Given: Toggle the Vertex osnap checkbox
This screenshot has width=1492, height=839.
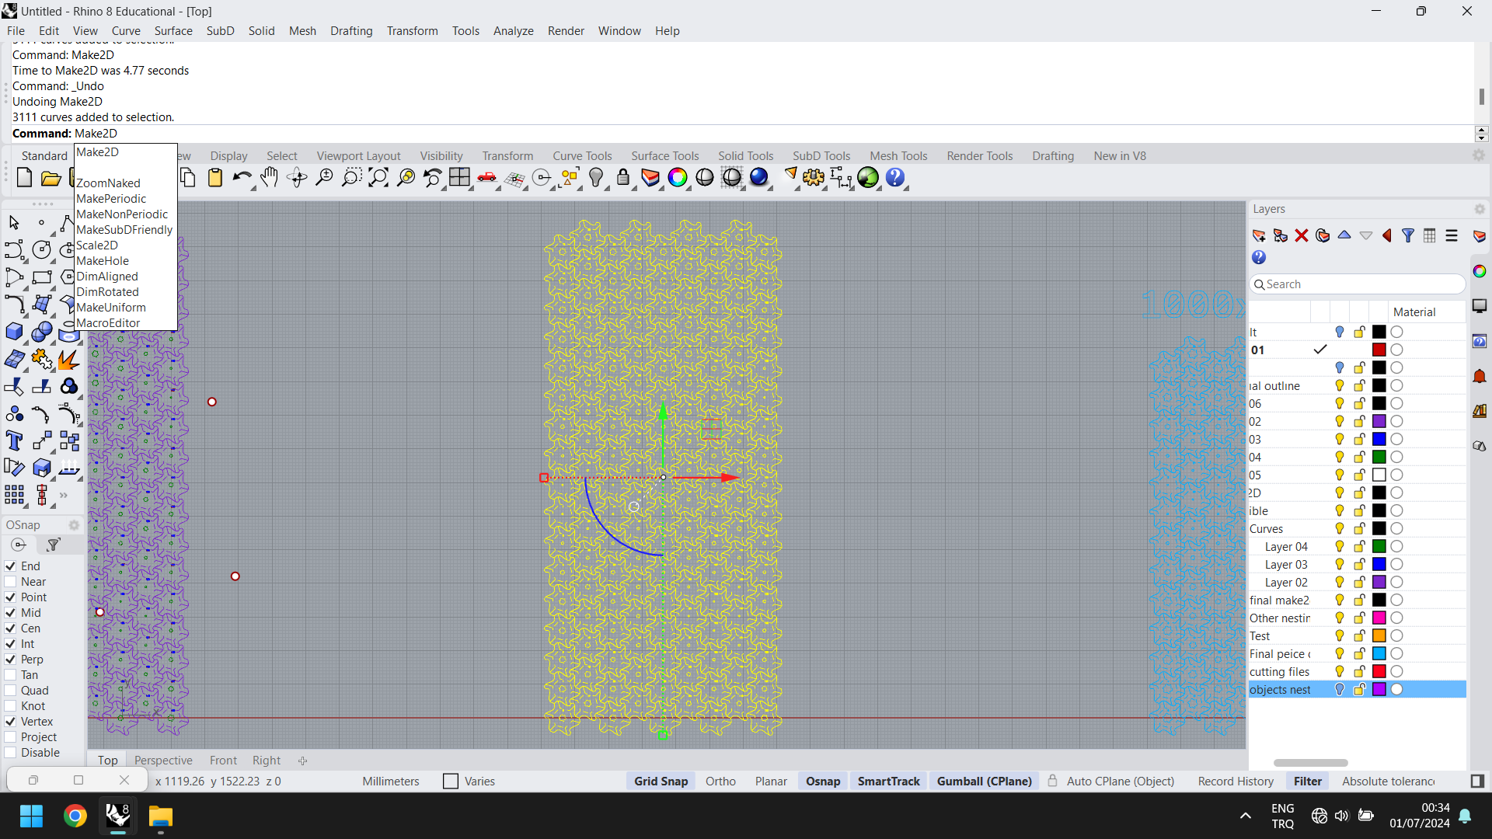Looking at the screenshot, I should (x=11, y=722).
